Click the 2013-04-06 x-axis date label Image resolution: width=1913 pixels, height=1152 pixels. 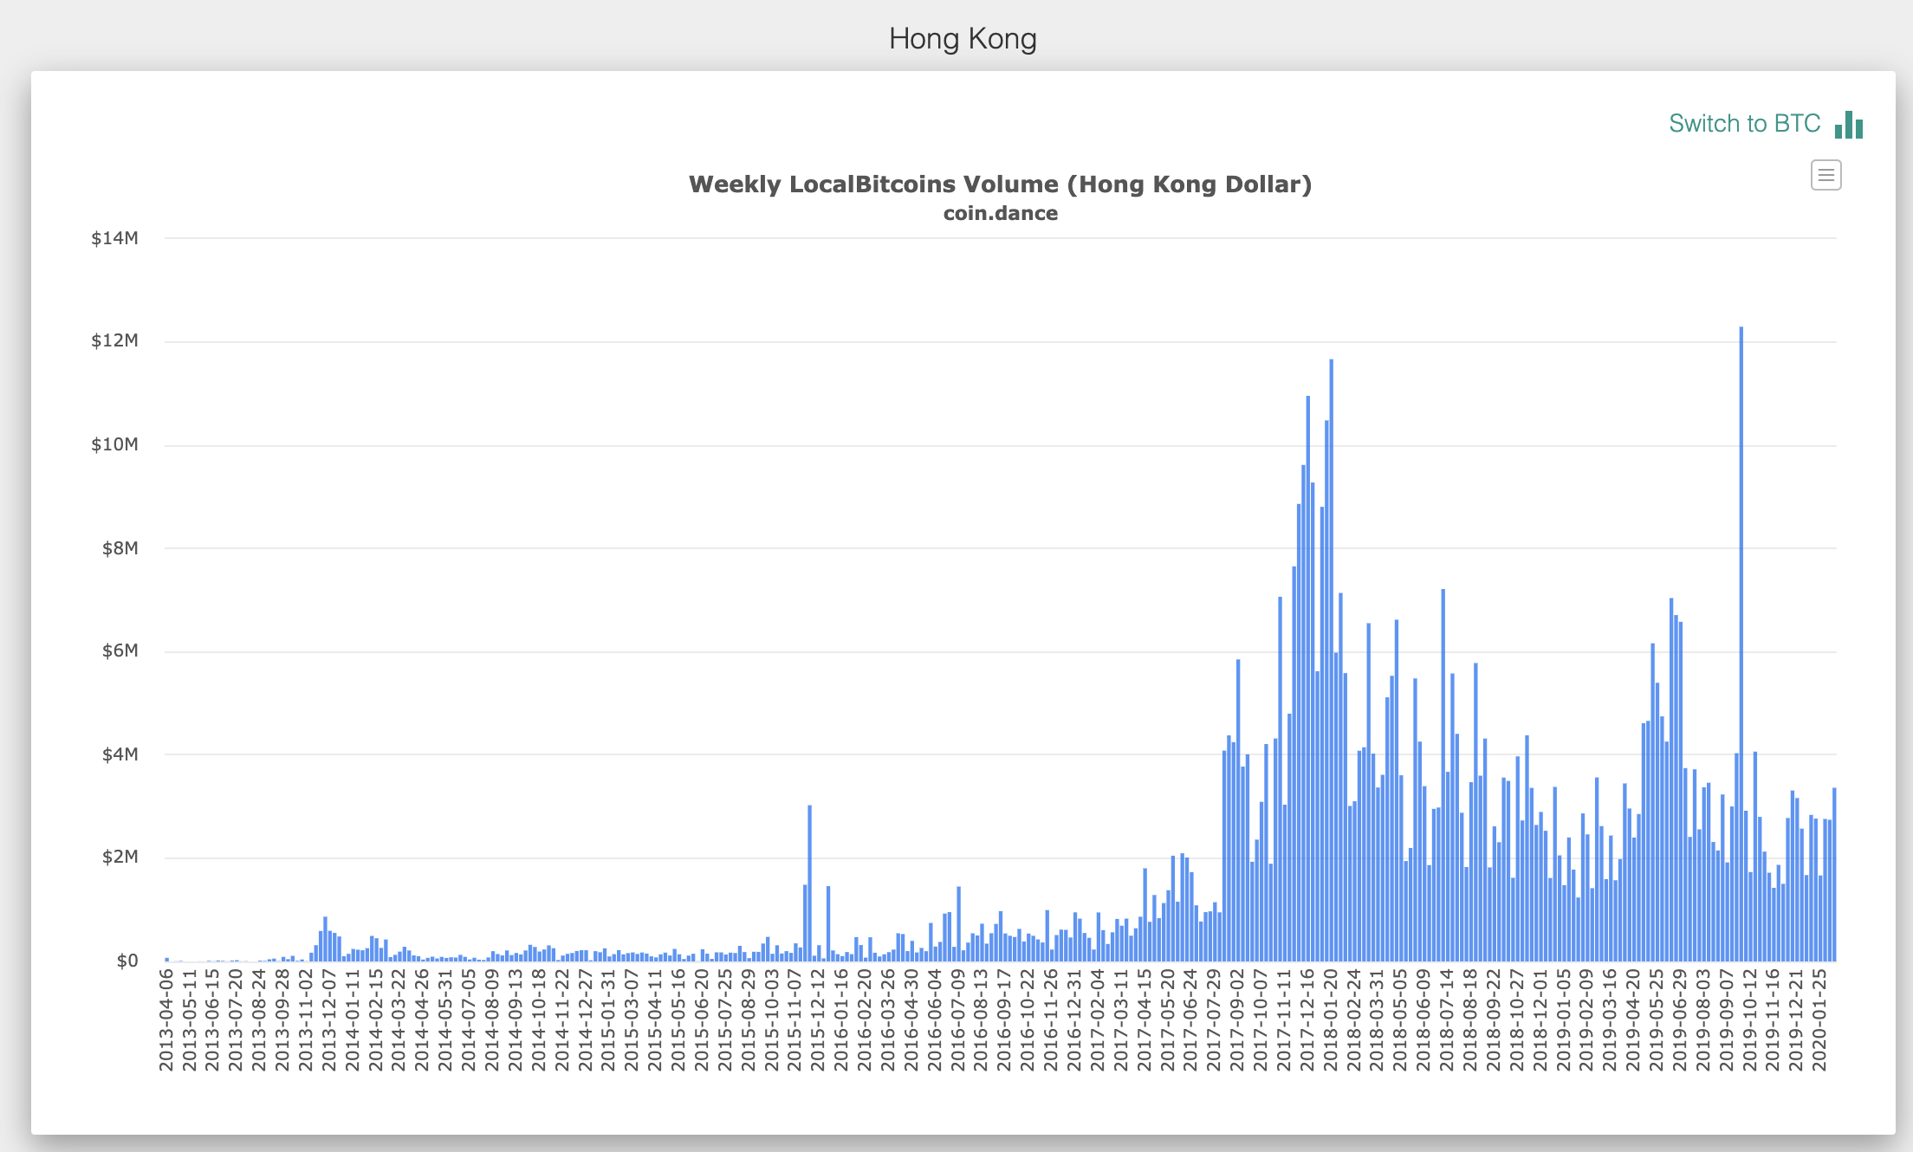(166, 1020)
